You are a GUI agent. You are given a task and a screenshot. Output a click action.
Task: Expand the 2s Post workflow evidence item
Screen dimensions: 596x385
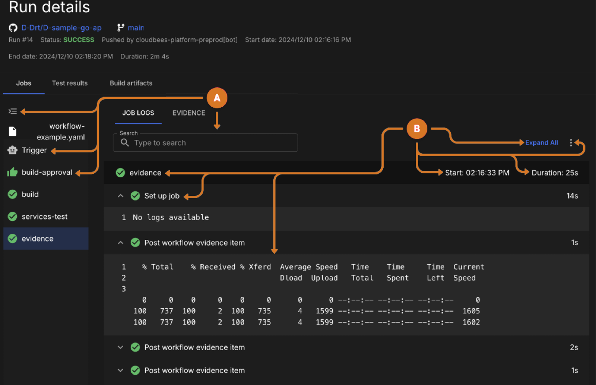click(x=121, y=348)
